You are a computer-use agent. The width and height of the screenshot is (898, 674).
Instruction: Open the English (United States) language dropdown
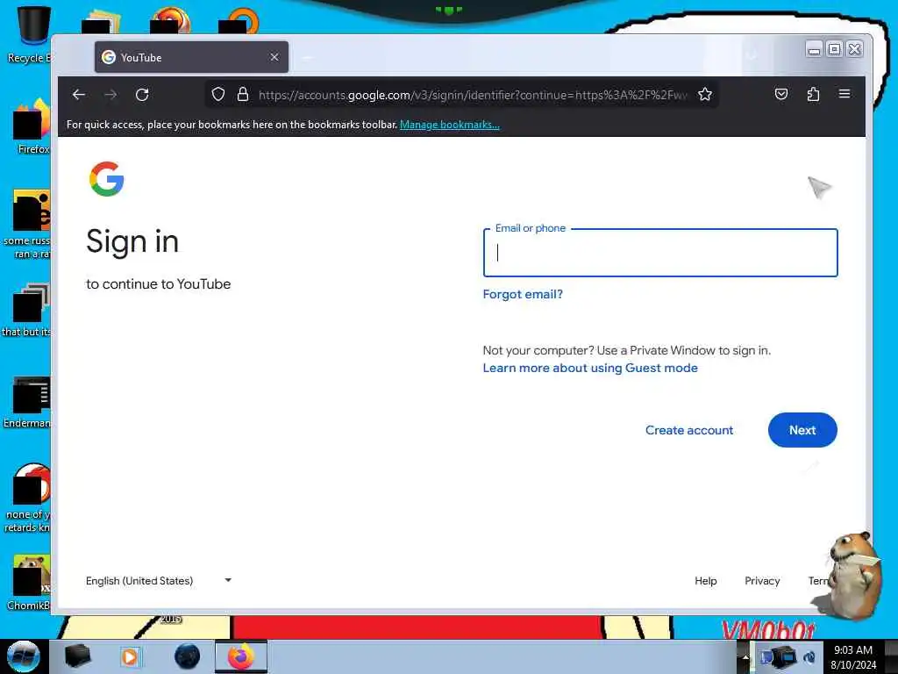click(159, 581)
